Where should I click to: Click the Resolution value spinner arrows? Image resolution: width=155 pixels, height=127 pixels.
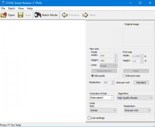[x=113, y=82]
